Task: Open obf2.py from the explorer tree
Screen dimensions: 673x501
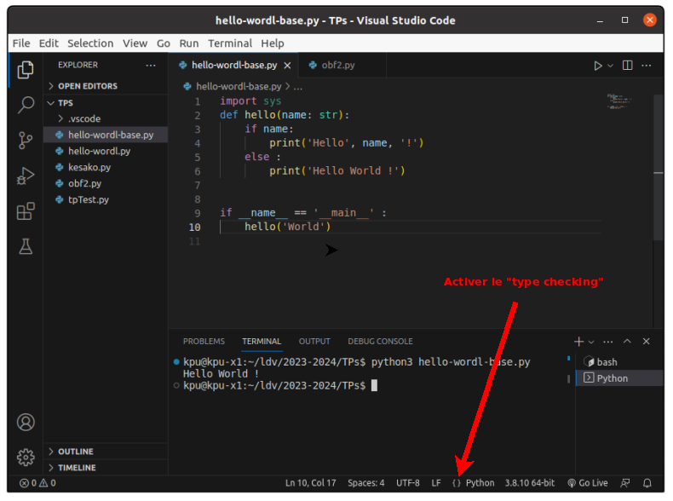Action: click(x=106, y=184)
